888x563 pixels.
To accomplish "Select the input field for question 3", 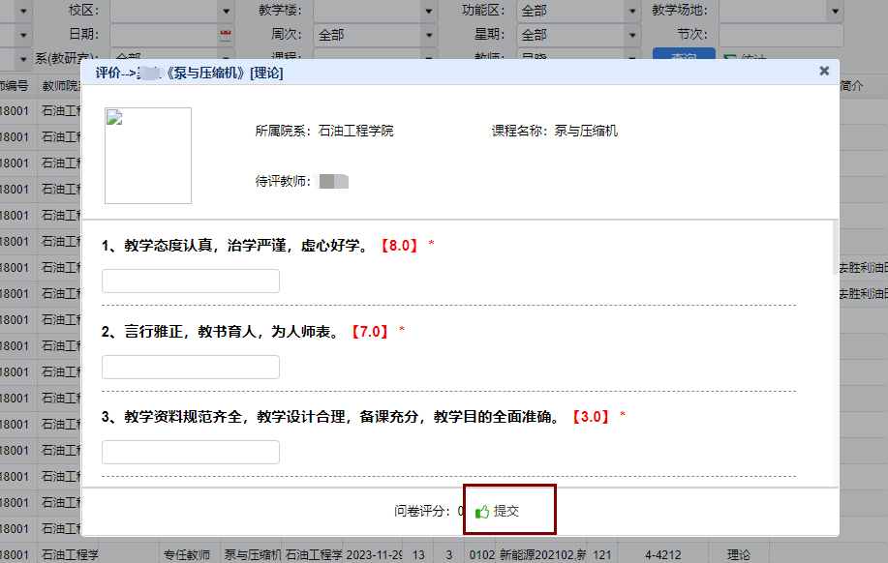I will tap(191, 453).
